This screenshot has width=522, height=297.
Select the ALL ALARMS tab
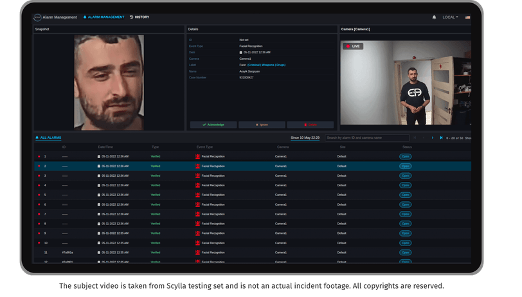[x=48, y=138]
